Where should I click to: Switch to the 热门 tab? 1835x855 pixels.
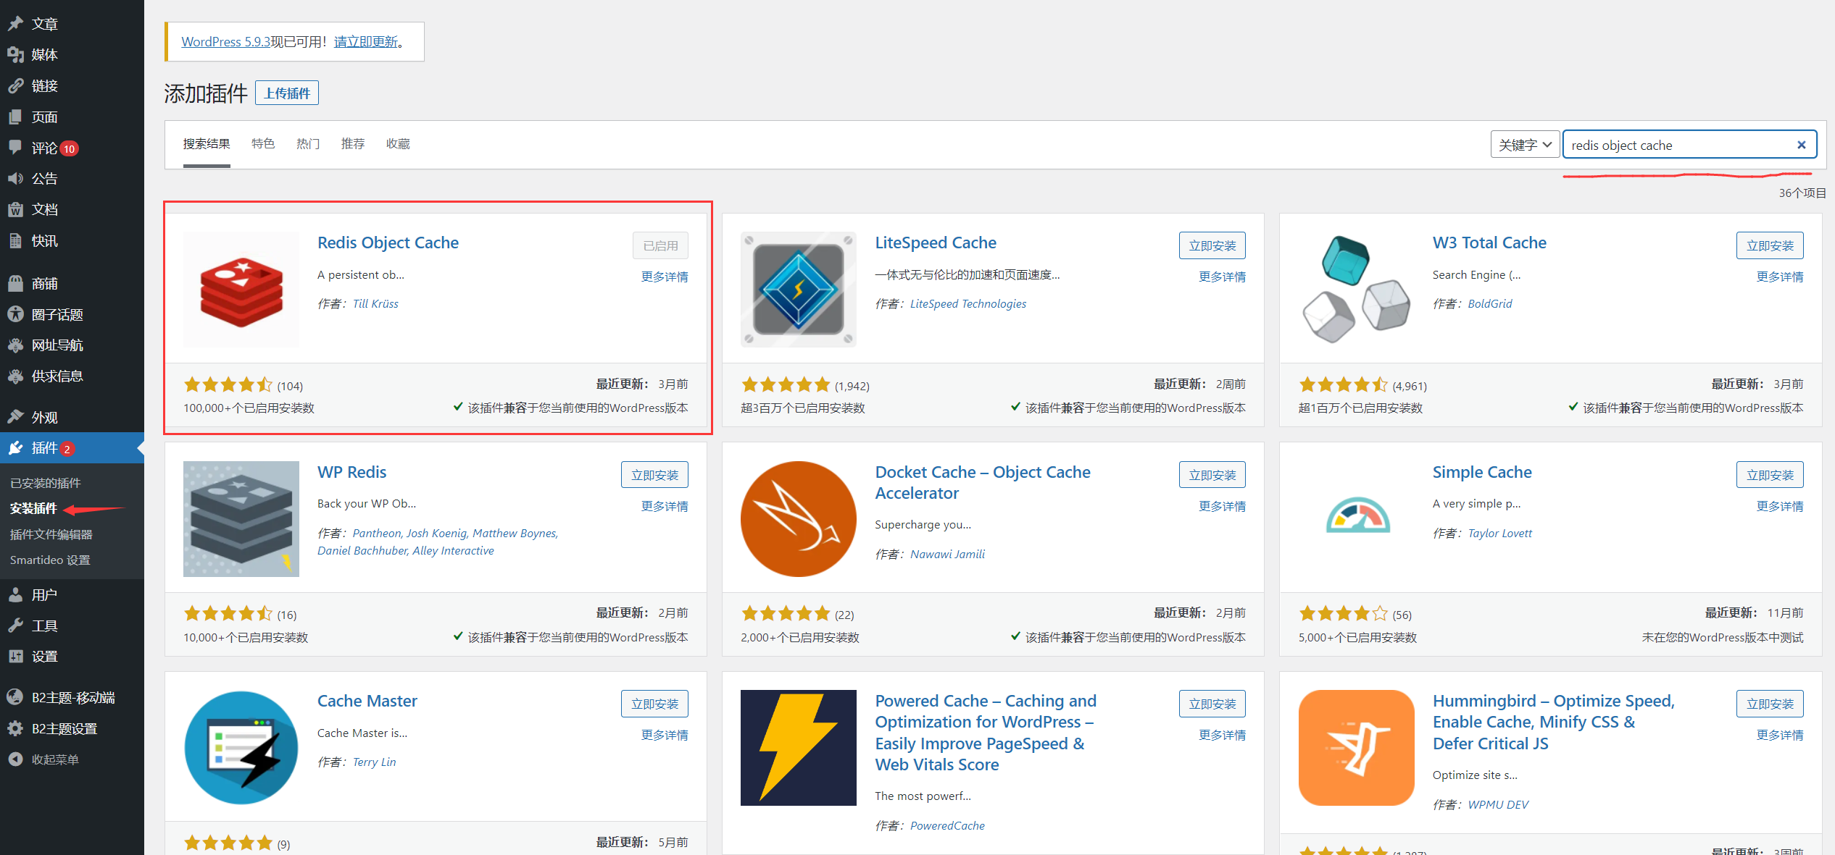(x=308, y=144)
